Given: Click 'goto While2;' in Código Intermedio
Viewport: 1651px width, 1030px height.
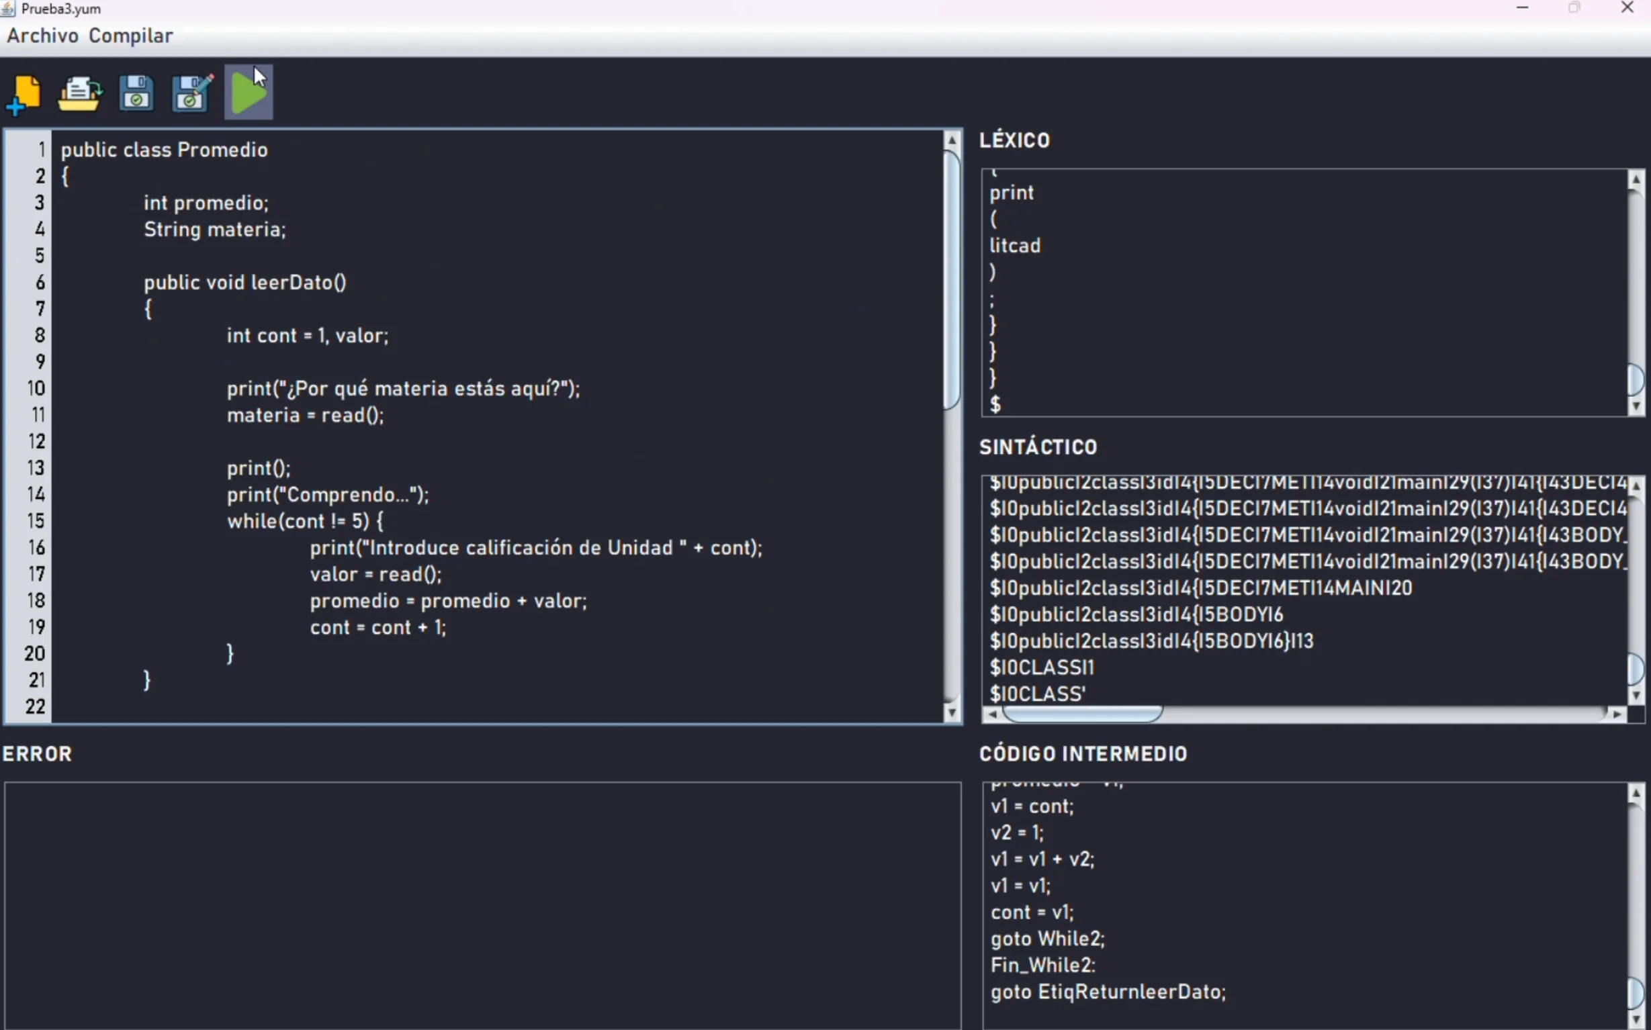Looking at the screenshot, I should click(1048, 939).
